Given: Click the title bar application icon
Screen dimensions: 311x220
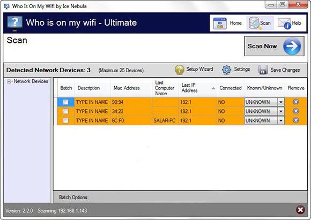Looking at the screenshot, I should (7, 6).
